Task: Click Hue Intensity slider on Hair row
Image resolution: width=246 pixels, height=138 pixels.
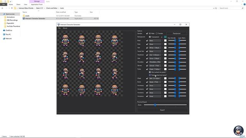Action: tap(172, 48)
